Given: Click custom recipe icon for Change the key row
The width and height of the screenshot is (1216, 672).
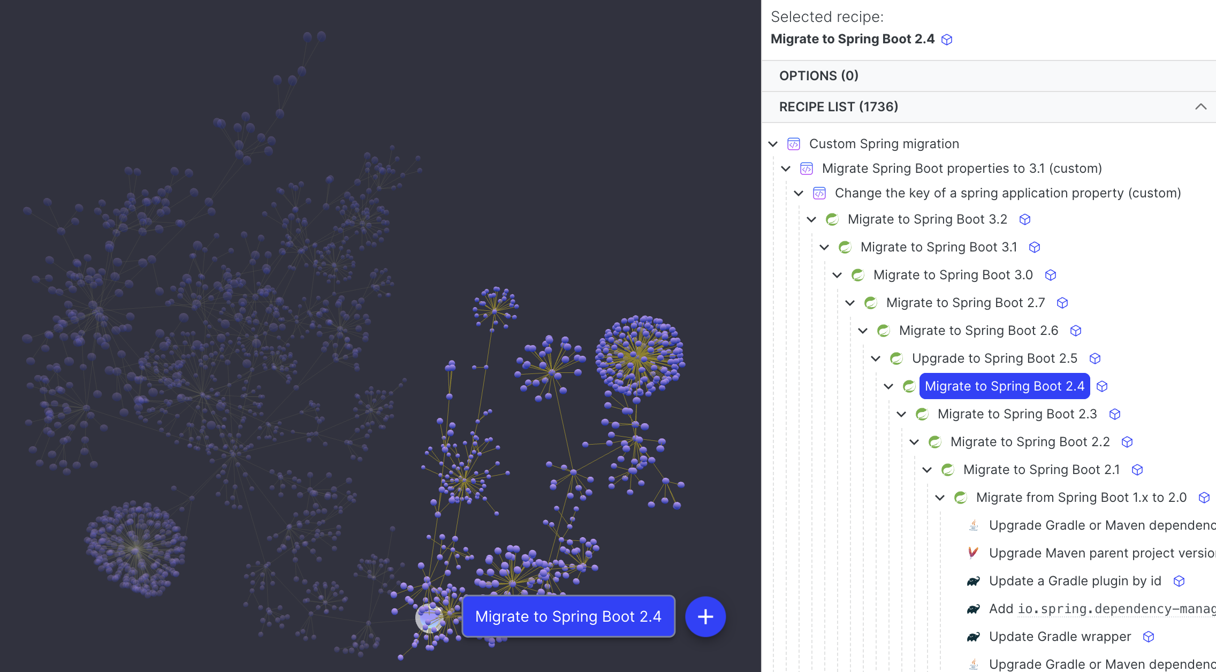Looking at the screenshot, I should tap(819, 193).
